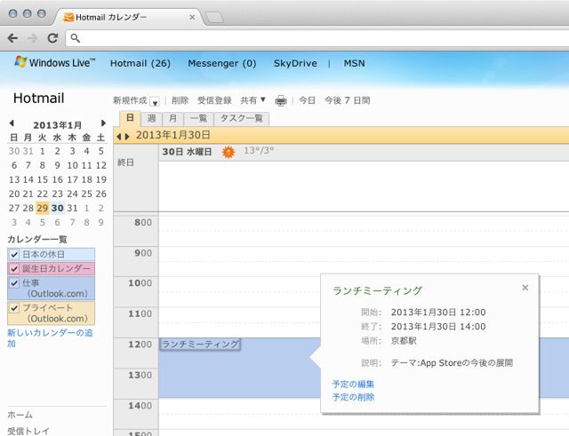
Task: Open the 新規作成 dropdown arrow
Action: click(x=155, y=102)
